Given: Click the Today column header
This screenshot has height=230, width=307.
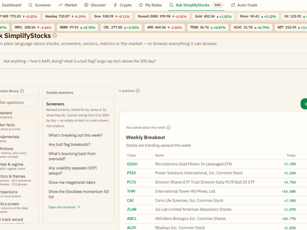Looking at the screenshot, I should 291,155.
